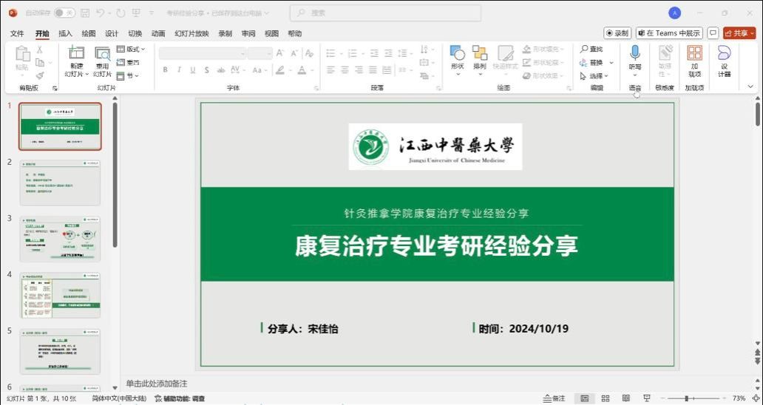Switch to the 切换 (Transitions) tab
This screenshot has width=763, height=405.
(x=135, y=33)
